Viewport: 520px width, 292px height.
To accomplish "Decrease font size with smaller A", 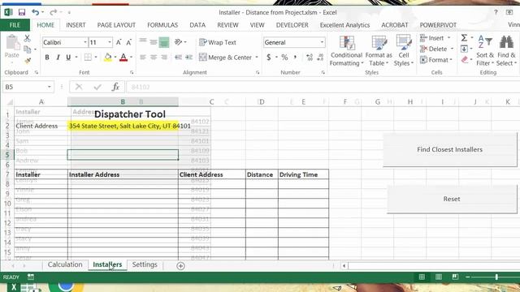I will tap(129, 42).
